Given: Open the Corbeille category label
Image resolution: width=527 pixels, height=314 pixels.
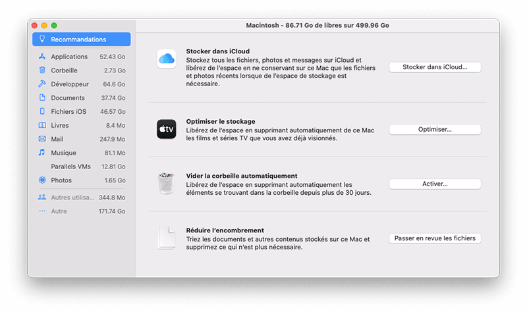Looking at the screenshot, I should pos(64,70).
